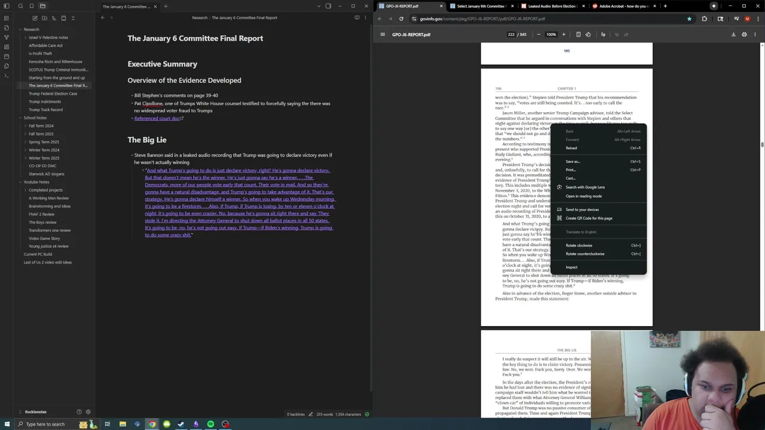The height and width of the screenshot is (430, 765).
Task: Collapse the Research folder
Action: (x=20, y=29)
